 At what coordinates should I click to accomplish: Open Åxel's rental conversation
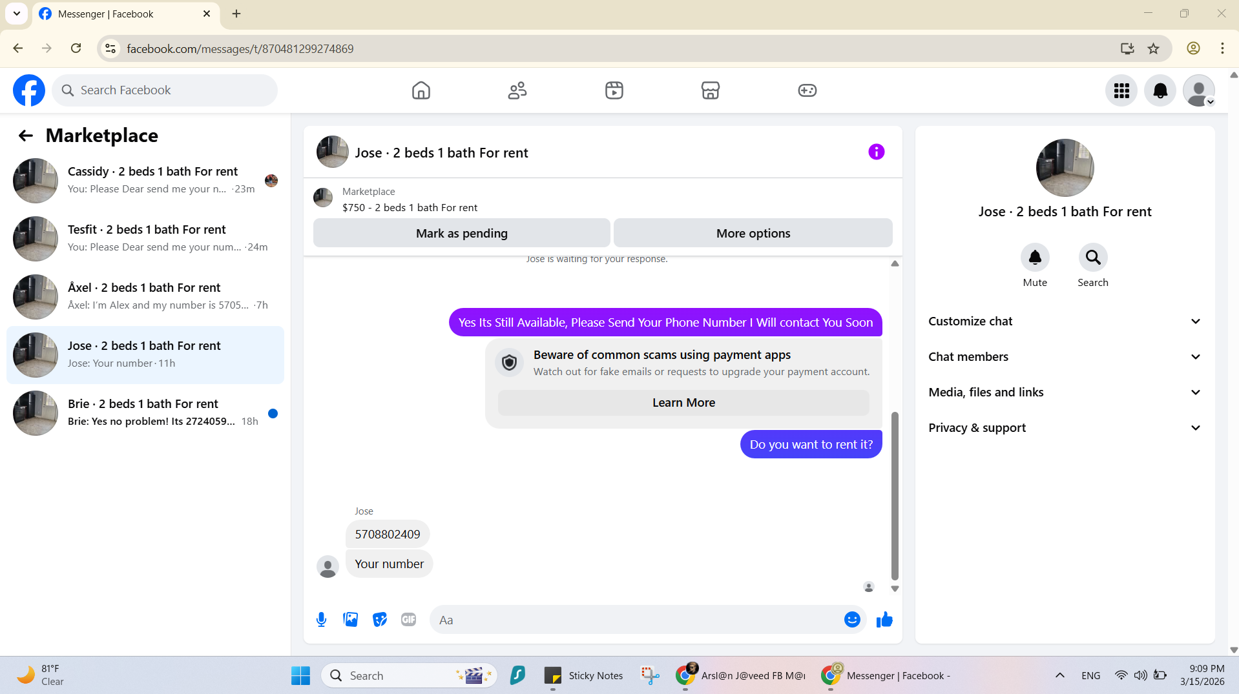145,297
